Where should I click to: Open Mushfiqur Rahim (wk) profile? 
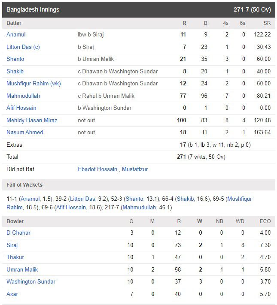click(x=33, y=84)
